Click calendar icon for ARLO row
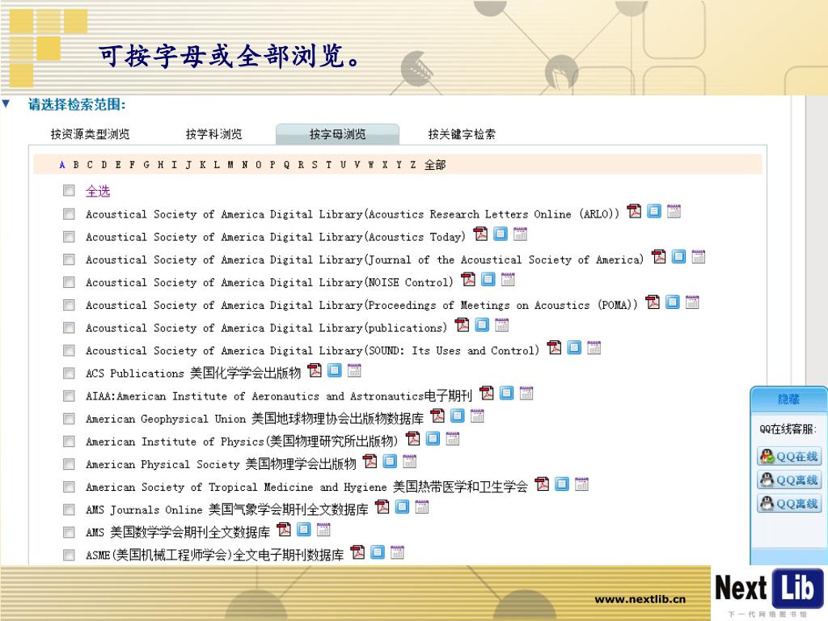Viewport: 828px width, 621px height. coord(674,211)
